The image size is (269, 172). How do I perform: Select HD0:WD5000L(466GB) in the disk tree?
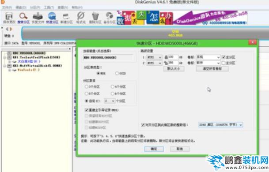pos(29,53)
